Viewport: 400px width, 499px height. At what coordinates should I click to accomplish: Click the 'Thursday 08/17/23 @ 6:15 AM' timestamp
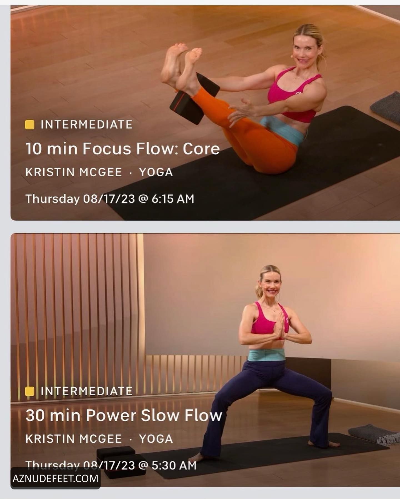click(x=110, y=199)
